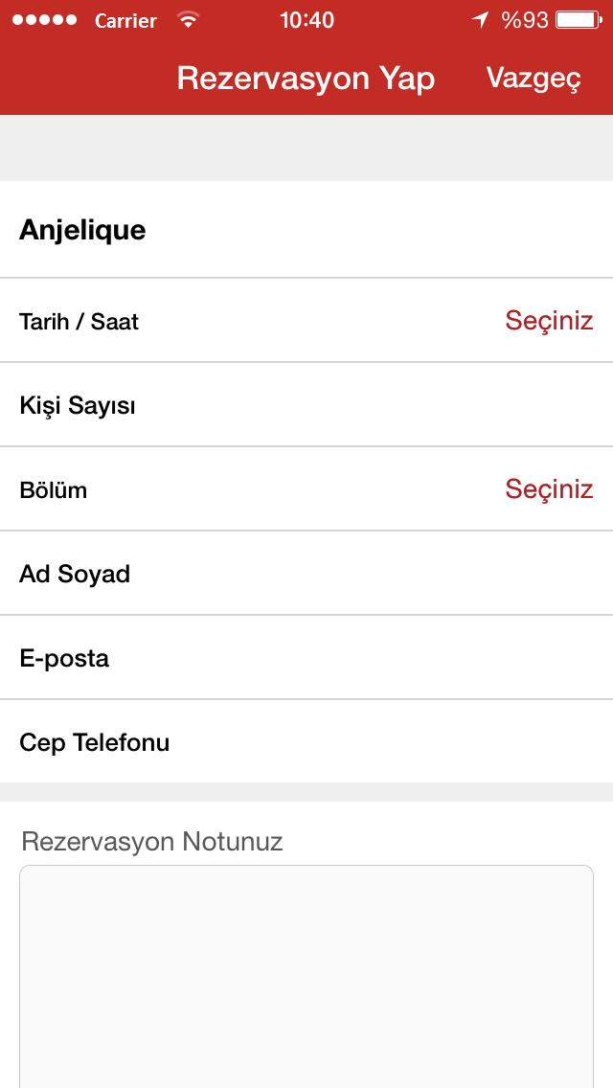Tap the 10:40 clock in status bar
613x1088 pixels.
tap(306, 20)
